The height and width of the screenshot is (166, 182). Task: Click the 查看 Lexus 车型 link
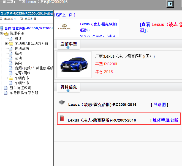click(x=161, y=27)
